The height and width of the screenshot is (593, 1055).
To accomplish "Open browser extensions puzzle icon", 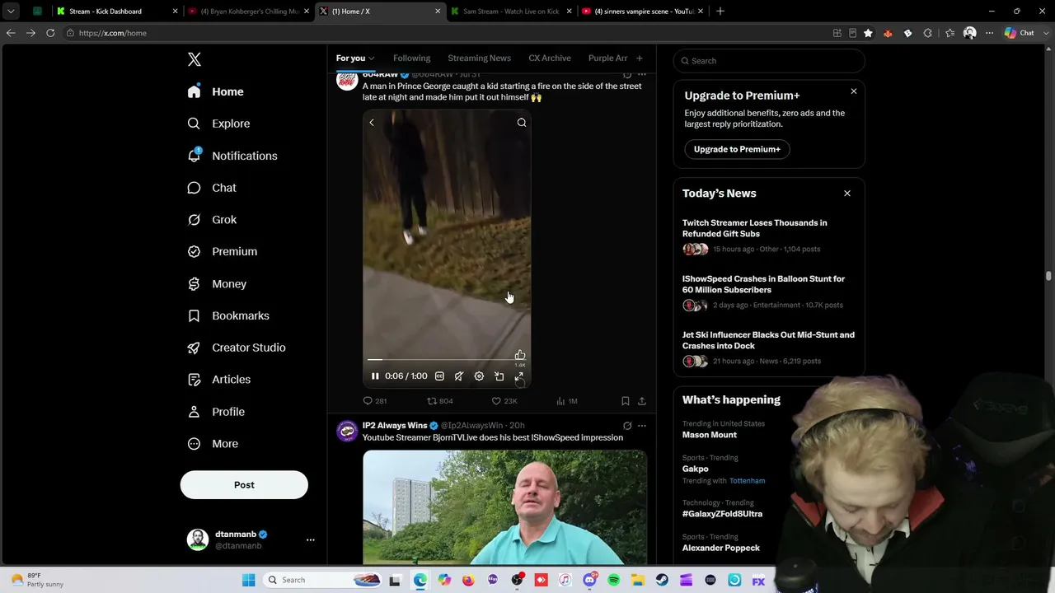I will 928,33.
